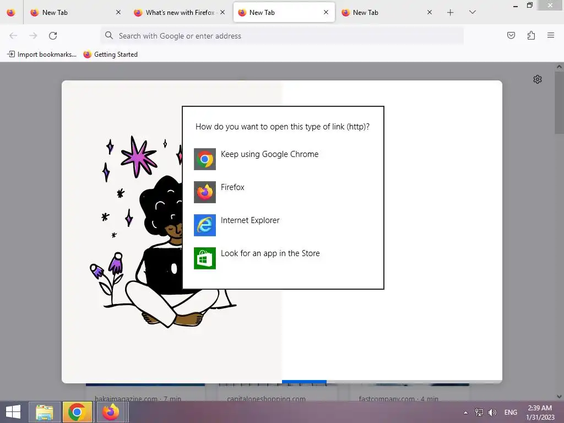This screenshot has height=423, width=564.
Task: Click the Google Chrome icon in the dialog
Action: click(205, 159)
